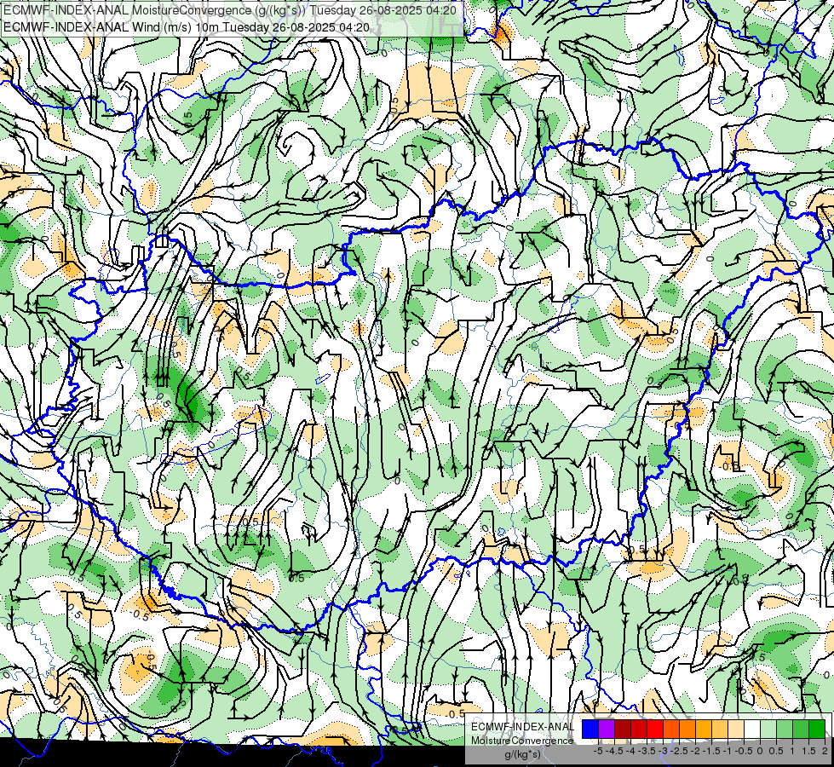Click ECMWF-INDEX-ANAL label in the legend
Viewport: 834px width, 767px height.
coord(522,727)
